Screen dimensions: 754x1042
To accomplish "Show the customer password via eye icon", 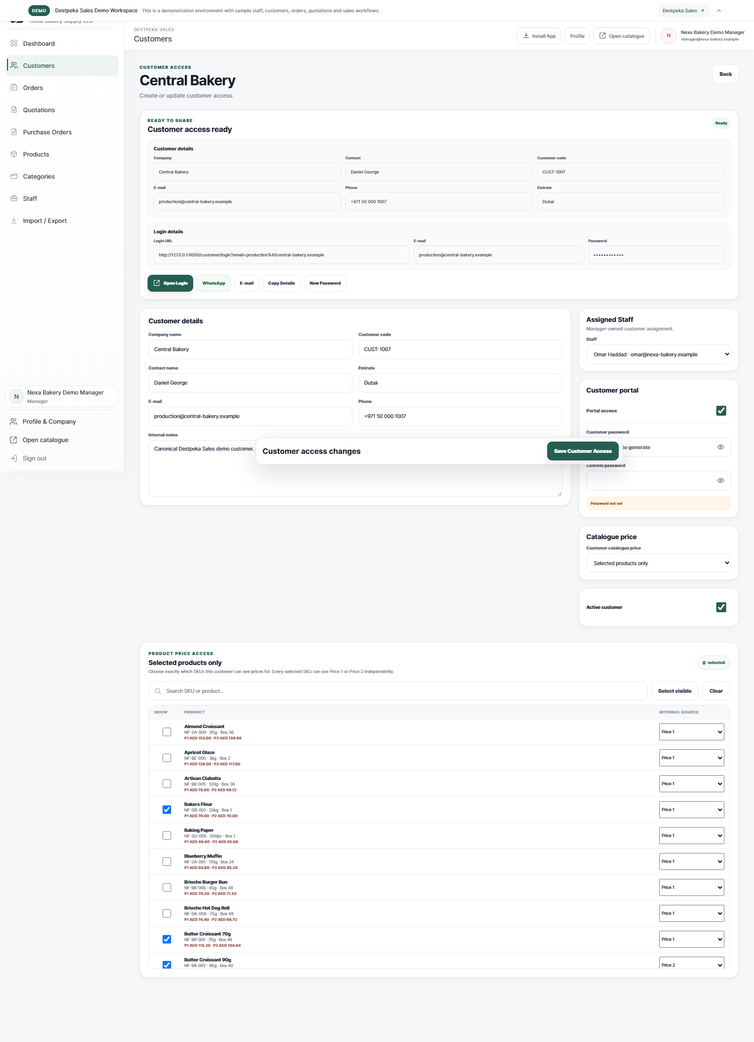I will 721,447.
